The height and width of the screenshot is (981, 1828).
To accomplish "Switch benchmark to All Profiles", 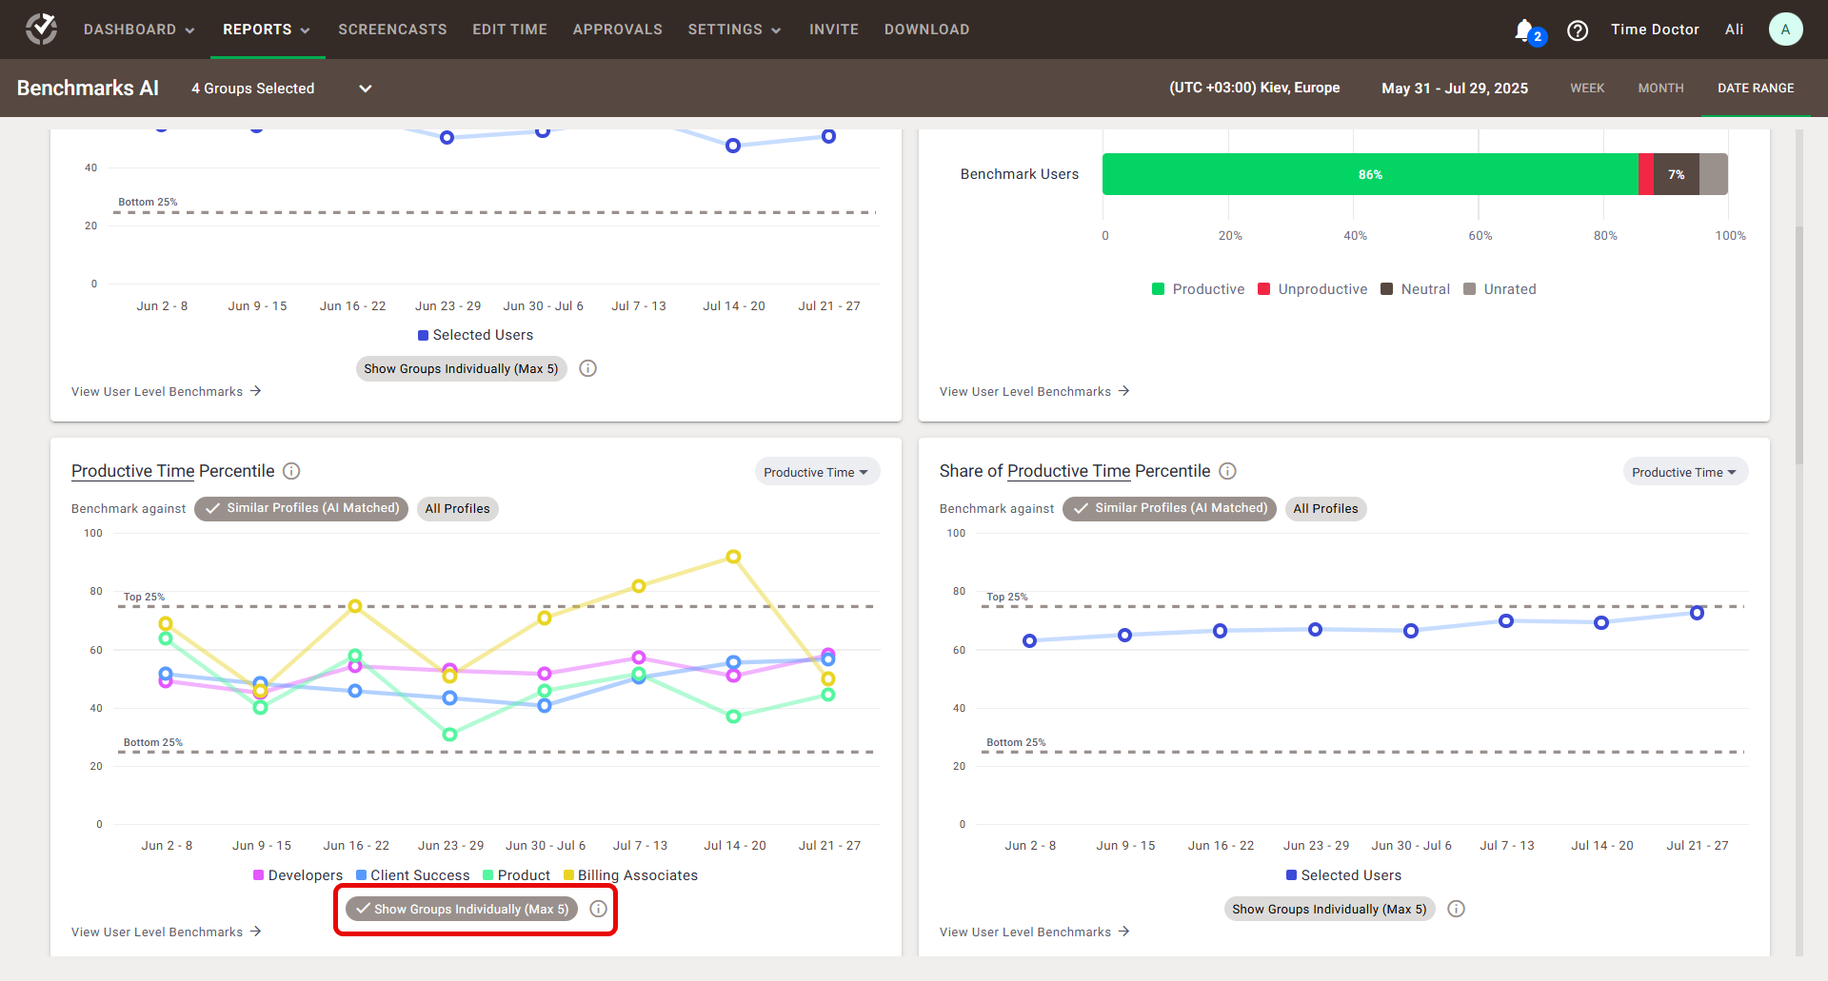I will pyautogui.click(x=458, y=509).
